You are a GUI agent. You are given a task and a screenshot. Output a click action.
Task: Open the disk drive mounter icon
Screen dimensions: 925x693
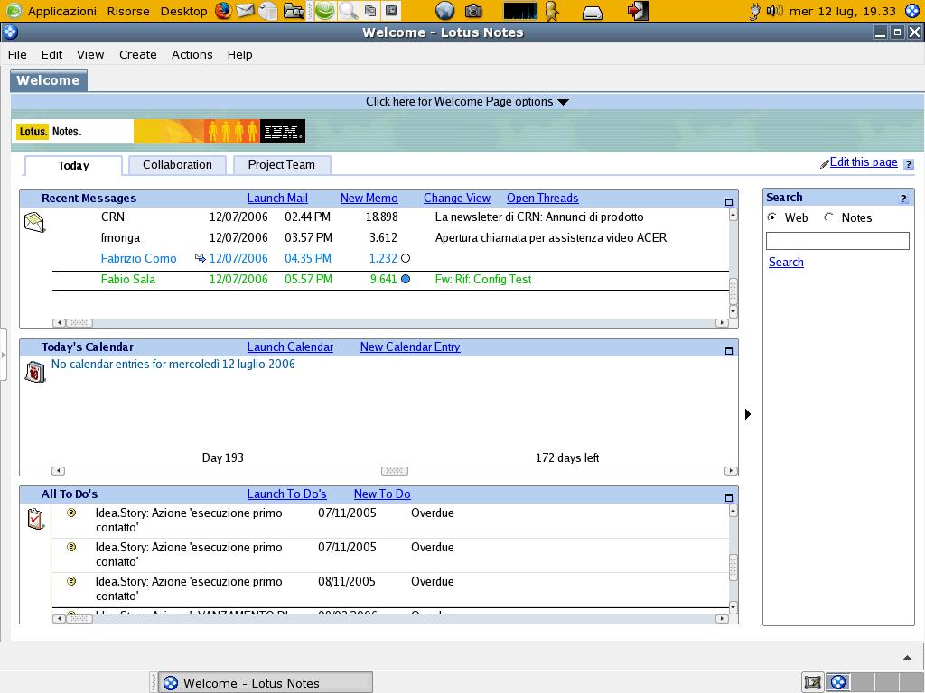click(593, 12)
